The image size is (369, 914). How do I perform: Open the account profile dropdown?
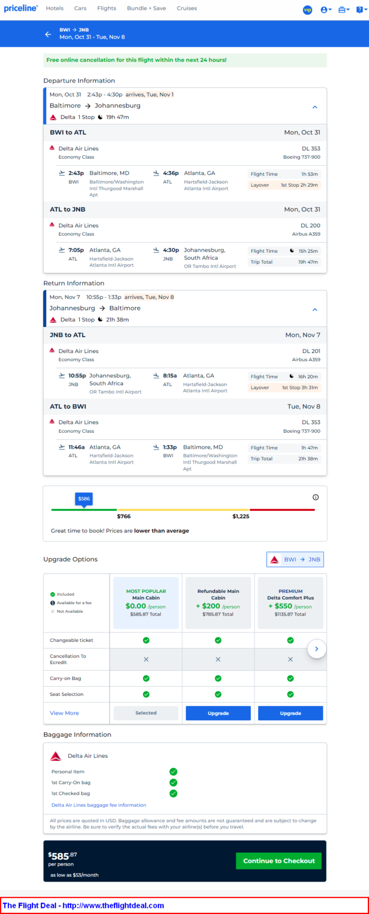tap(326, 10)
